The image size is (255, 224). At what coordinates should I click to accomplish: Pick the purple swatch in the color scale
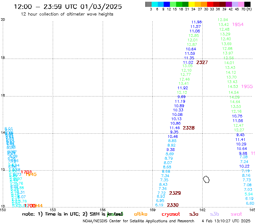[x=229, y=4]
